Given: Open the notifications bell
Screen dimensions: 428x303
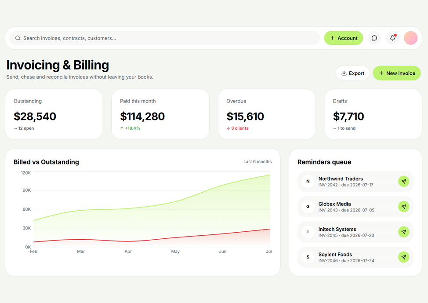Looking at the screenshot, I should tap(392, 38).
